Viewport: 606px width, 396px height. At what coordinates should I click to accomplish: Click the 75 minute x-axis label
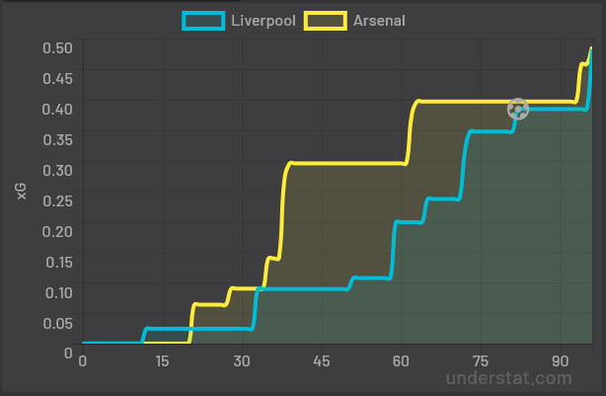[481, 361]
